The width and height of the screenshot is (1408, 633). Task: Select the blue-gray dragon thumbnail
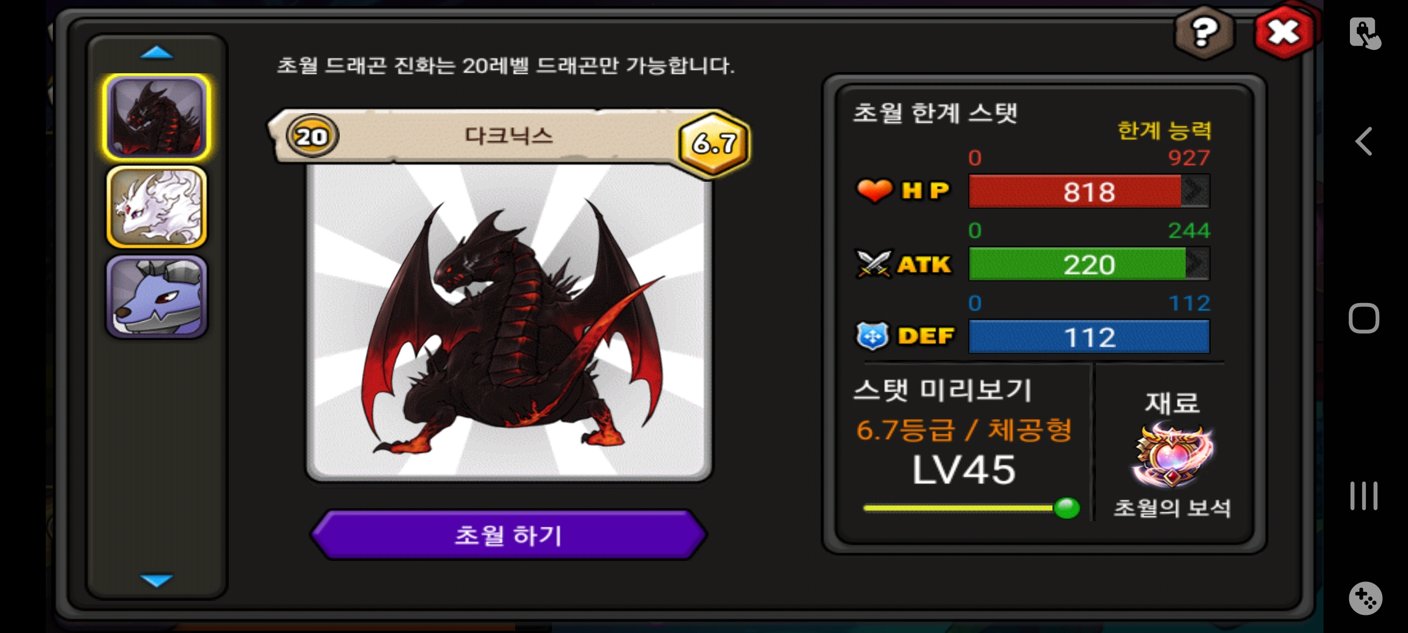coord(157,297)
